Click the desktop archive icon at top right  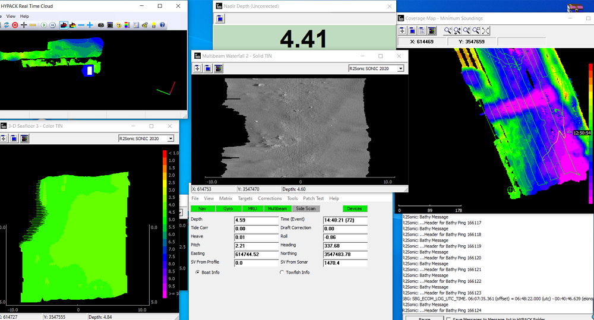575,8
